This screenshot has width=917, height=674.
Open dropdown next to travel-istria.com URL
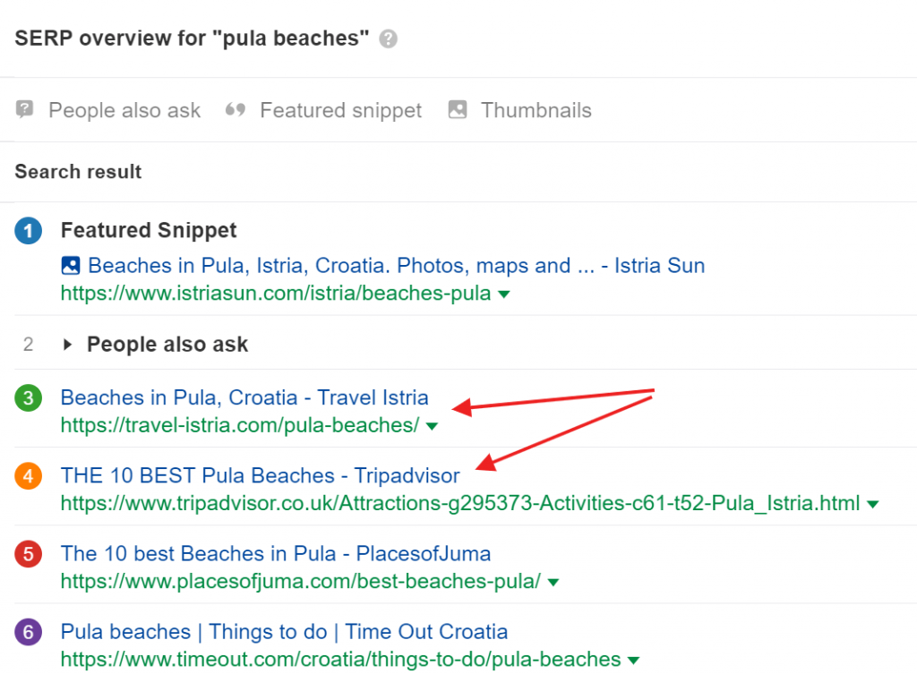(433, 427)
